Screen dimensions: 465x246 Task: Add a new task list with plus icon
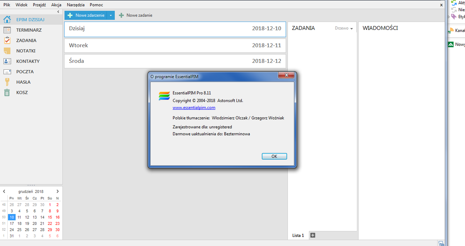pos(313,235)
